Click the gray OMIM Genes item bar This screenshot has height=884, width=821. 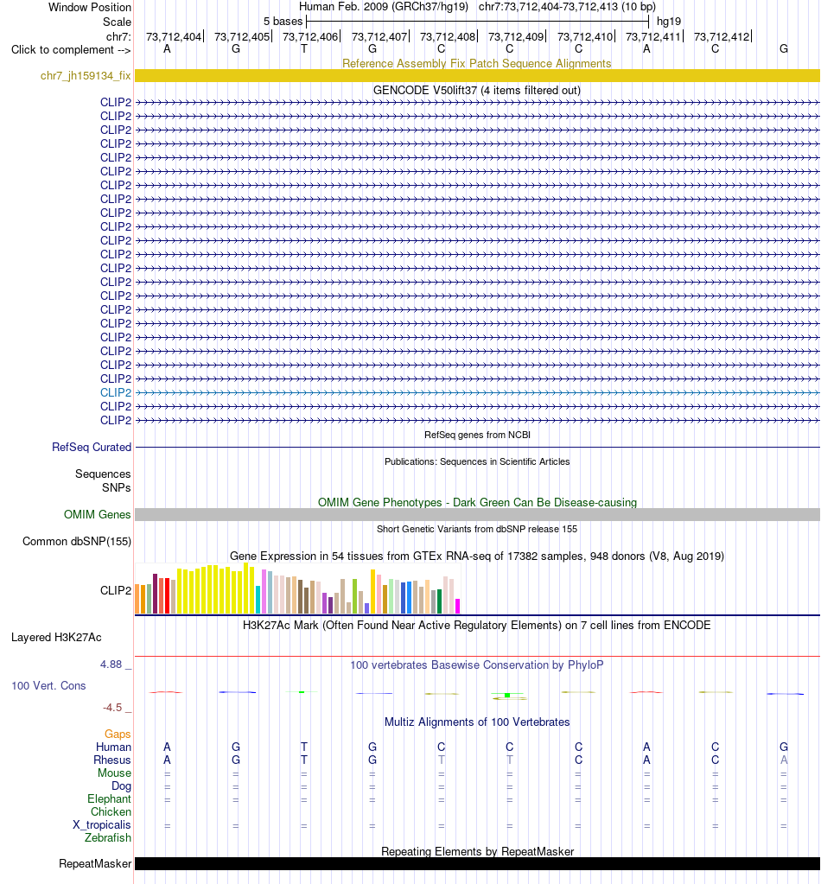click(x=477, y=514)
